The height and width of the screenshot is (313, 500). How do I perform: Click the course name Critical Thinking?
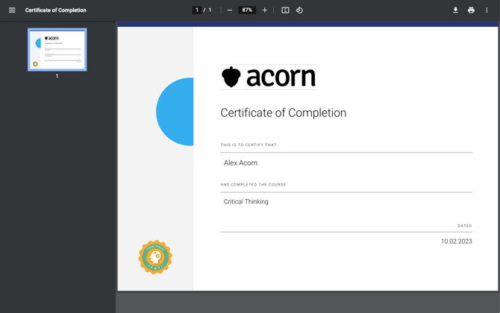tap(246, 201)
